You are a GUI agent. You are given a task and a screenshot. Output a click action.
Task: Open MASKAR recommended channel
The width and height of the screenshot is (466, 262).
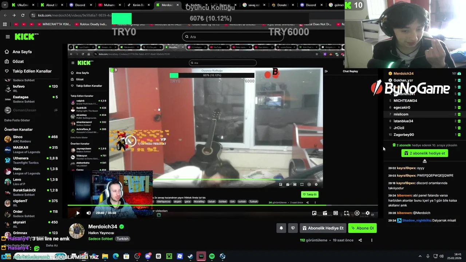31,150
